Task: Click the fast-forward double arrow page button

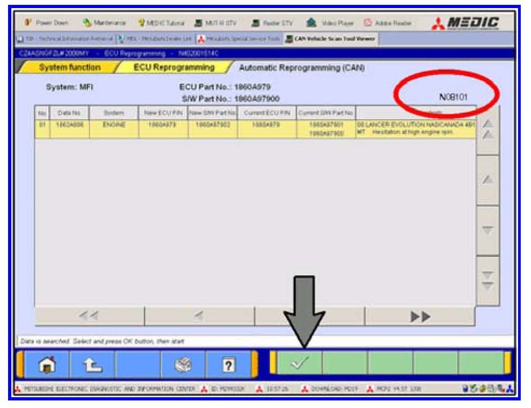Action: click(x=419, y=317)
